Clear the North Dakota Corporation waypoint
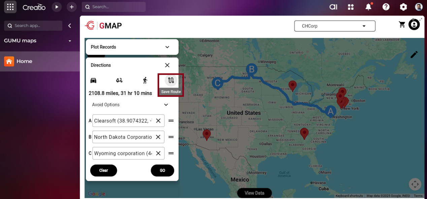 click(x=158, y=137)
